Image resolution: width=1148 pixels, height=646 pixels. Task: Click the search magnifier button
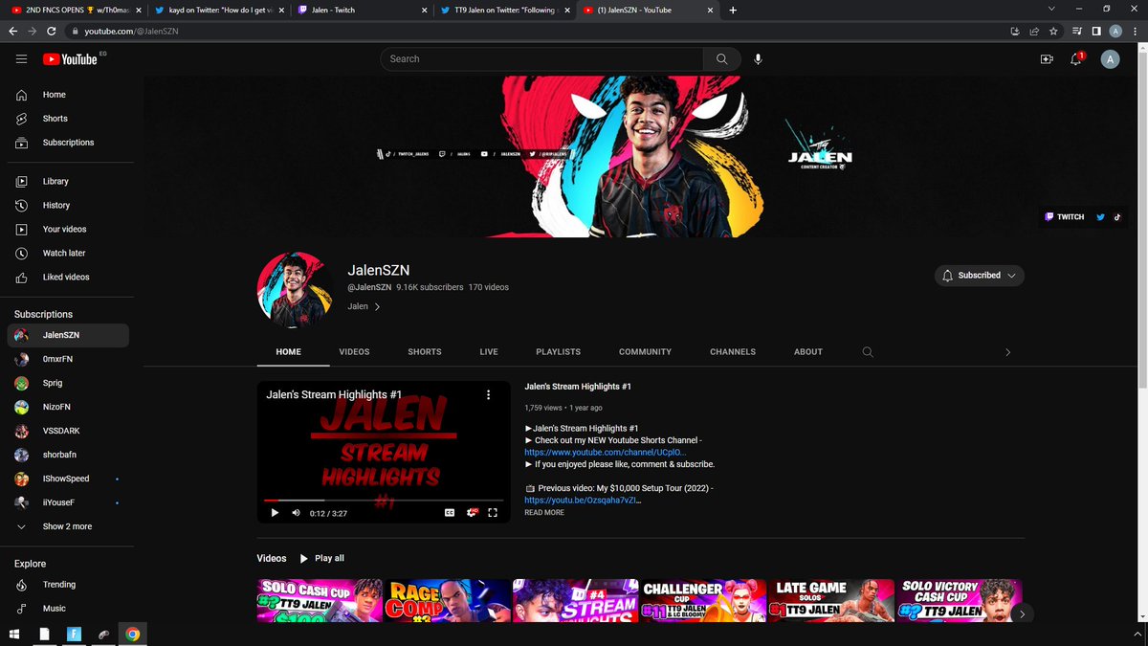[721, 59]
